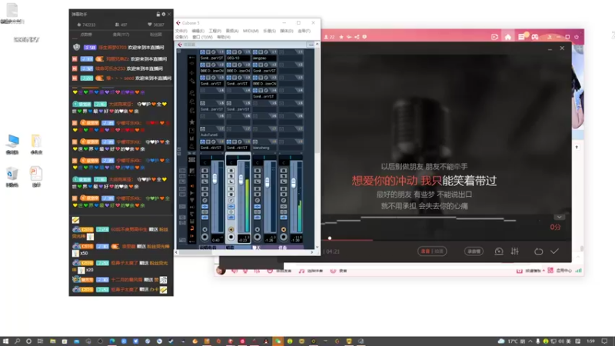Click the gamepad icon in pink title bar
The image size is (615, 346).
pos(535,37)
